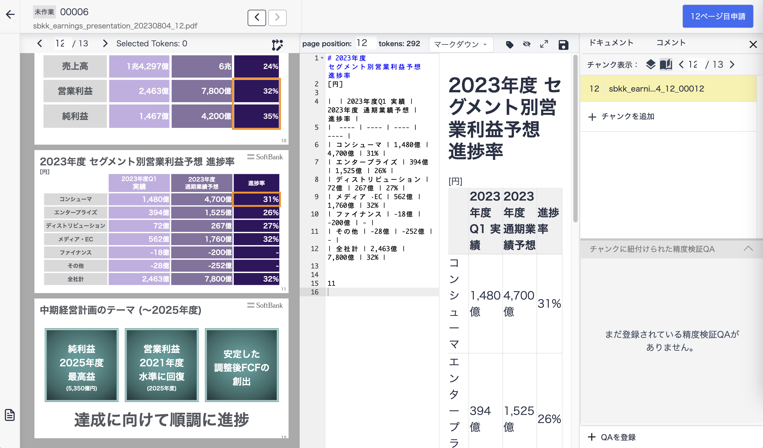Click the 35% cell in 純利益 row

coord(256,116)
